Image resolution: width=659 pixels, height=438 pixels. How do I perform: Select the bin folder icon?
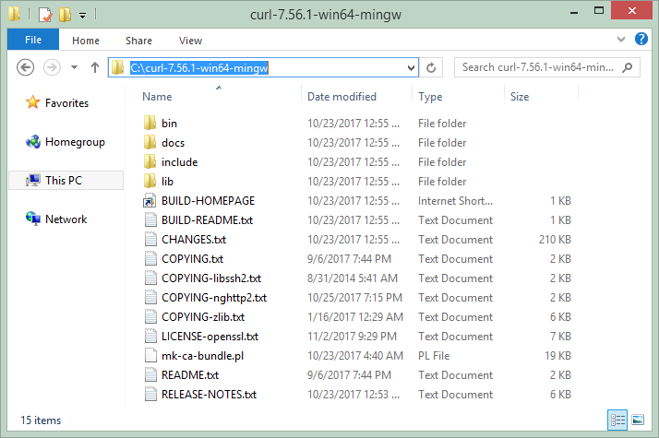(150, 123)
